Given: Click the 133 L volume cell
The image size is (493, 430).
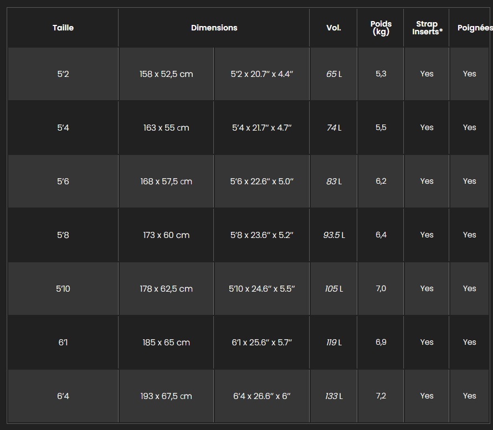Looking at the screenshot, I should point(333,396).
